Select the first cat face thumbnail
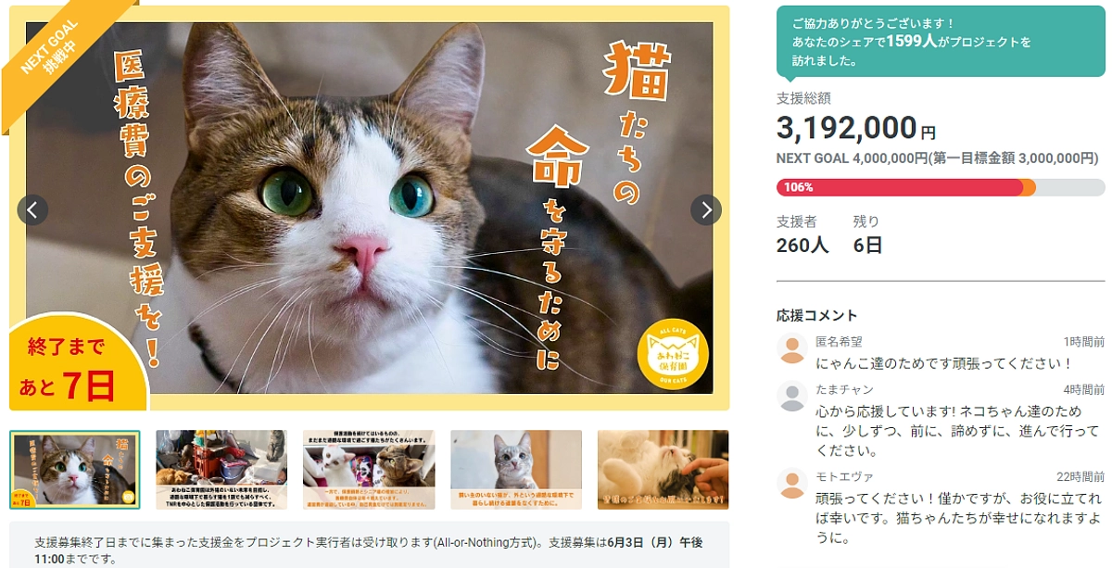1112x568 pixels. click(74, 469)
